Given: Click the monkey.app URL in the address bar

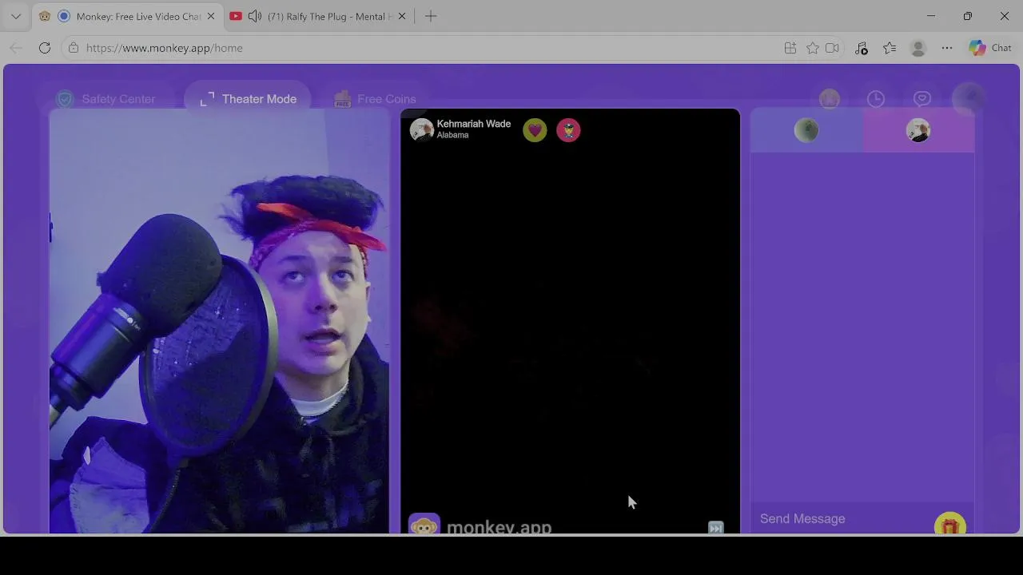Looking at the screenshot, I should tap(164, 48).
